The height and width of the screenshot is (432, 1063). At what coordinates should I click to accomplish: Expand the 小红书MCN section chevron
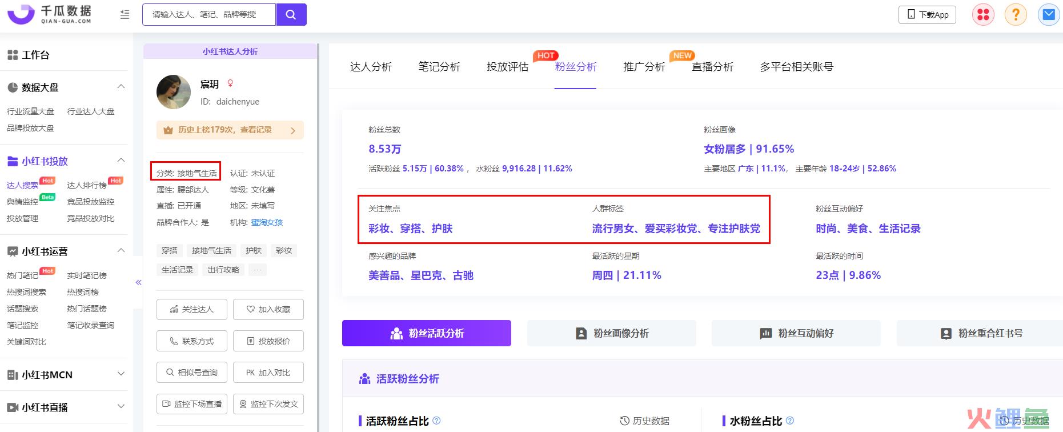pyautogui.click(x=121, y=374)
